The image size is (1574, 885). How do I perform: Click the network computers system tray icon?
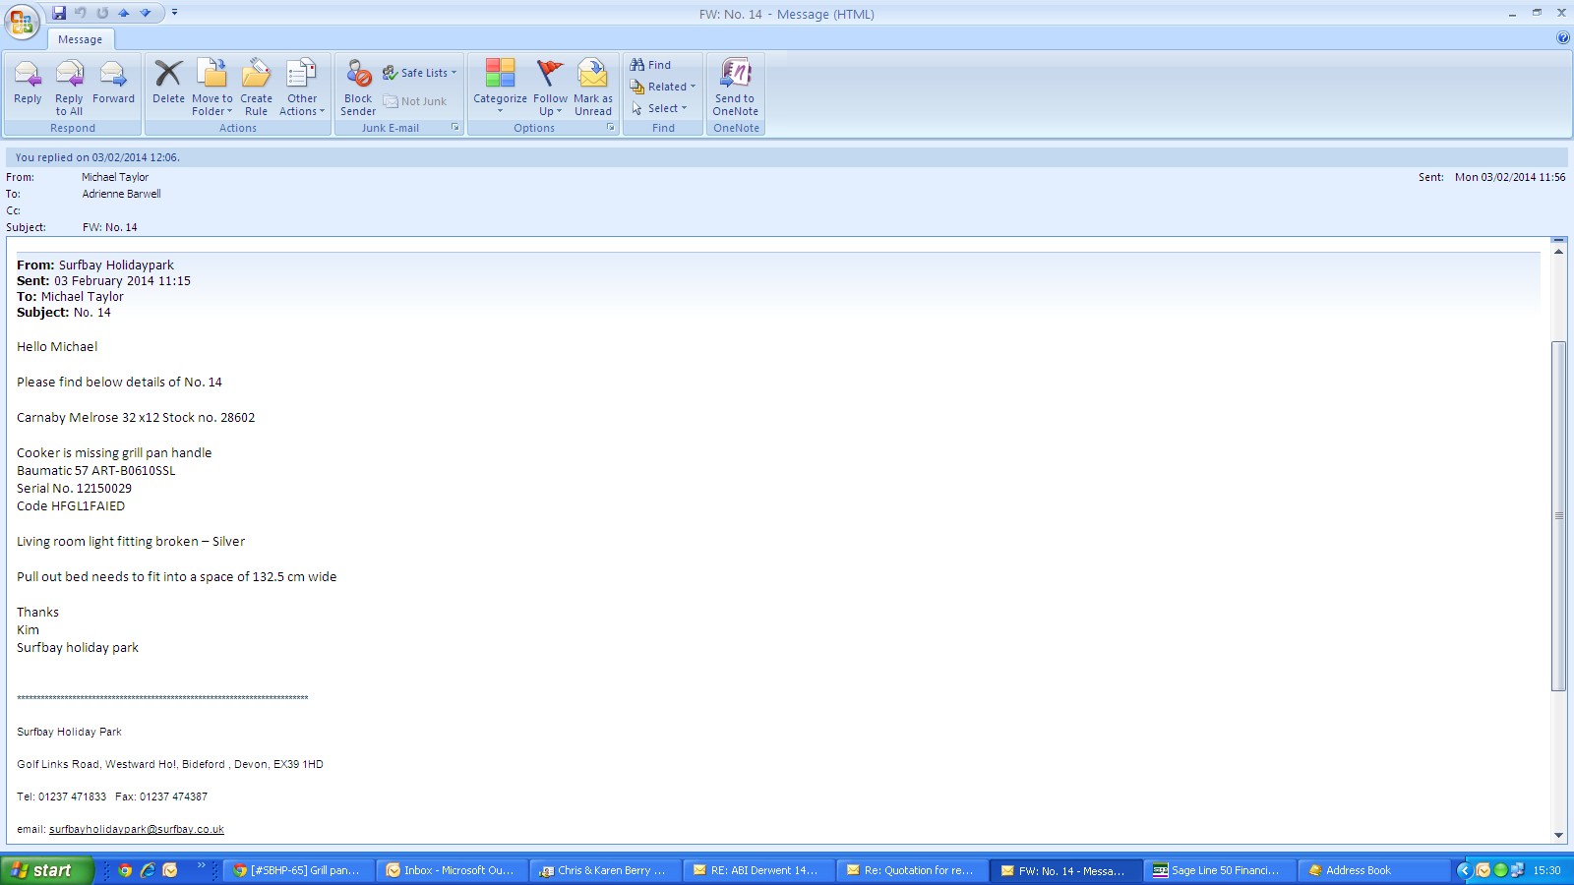point(1518,870)
